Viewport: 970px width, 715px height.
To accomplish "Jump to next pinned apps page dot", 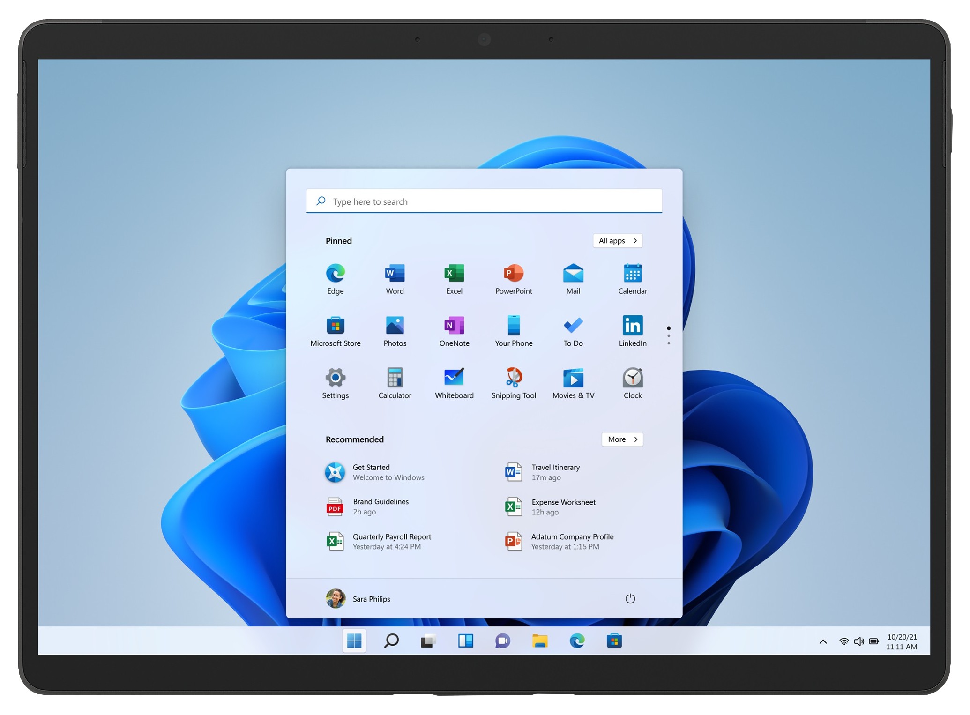I will 668,336.
